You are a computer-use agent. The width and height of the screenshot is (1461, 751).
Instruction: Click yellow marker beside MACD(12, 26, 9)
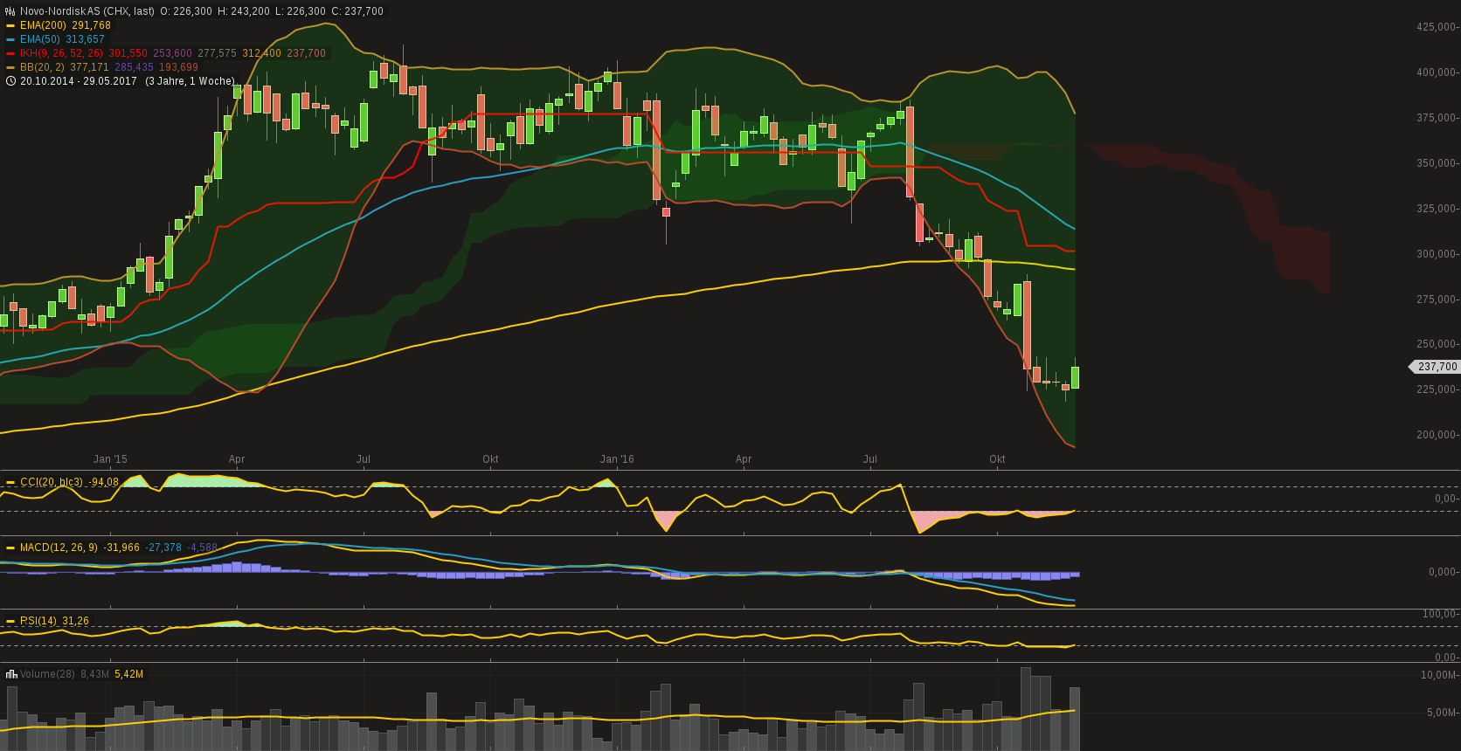tap(10, 548)
